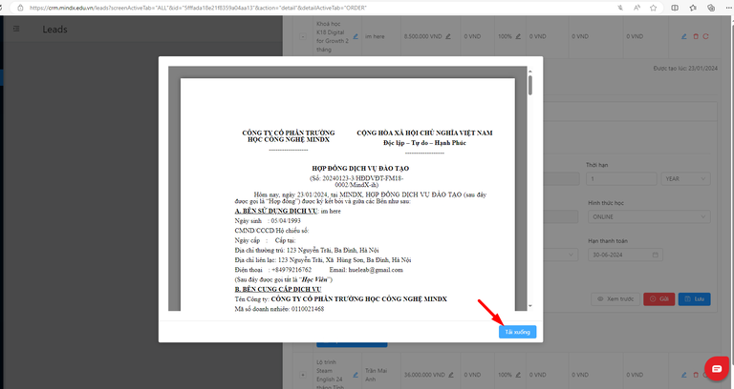Edit the 8.500.000 VND price
Screen dimensions: 734x389
point(448,36)
